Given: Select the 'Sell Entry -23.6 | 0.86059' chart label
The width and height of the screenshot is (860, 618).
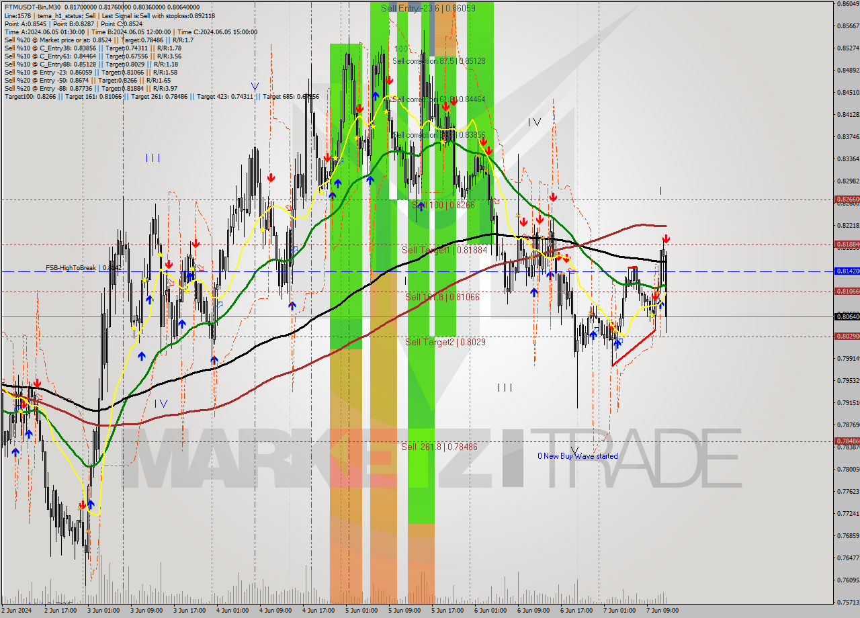Looking at the screenshot, I should (428, 8).
